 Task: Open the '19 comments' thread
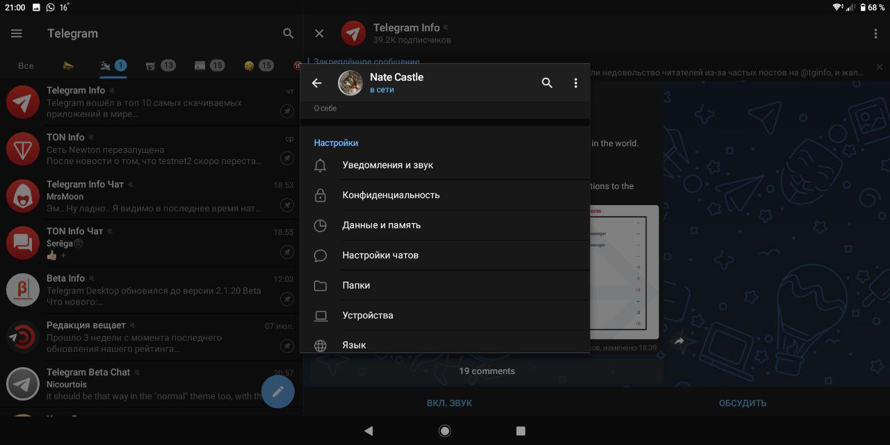point(487,371)
